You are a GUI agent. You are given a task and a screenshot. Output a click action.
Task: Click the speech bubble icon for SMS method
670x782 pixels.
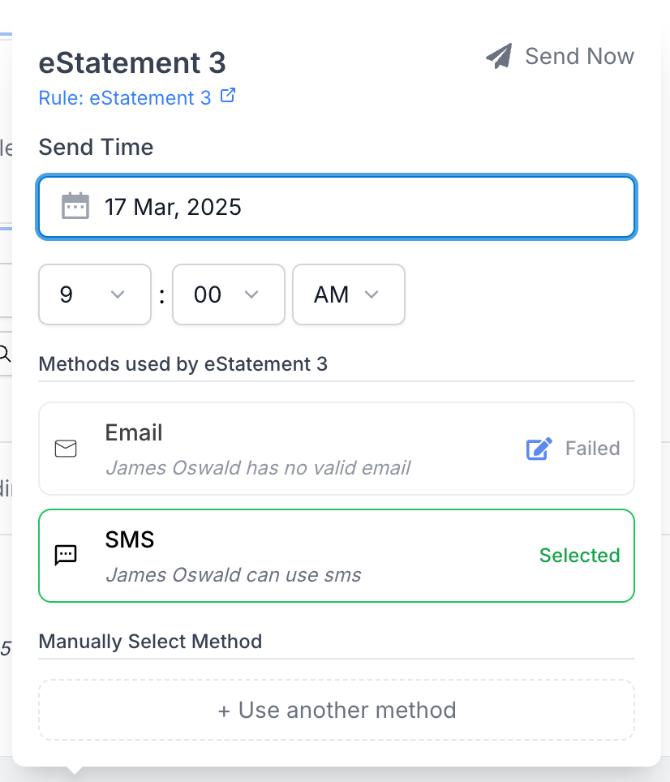pyautogui.click(x=66, y=556)
